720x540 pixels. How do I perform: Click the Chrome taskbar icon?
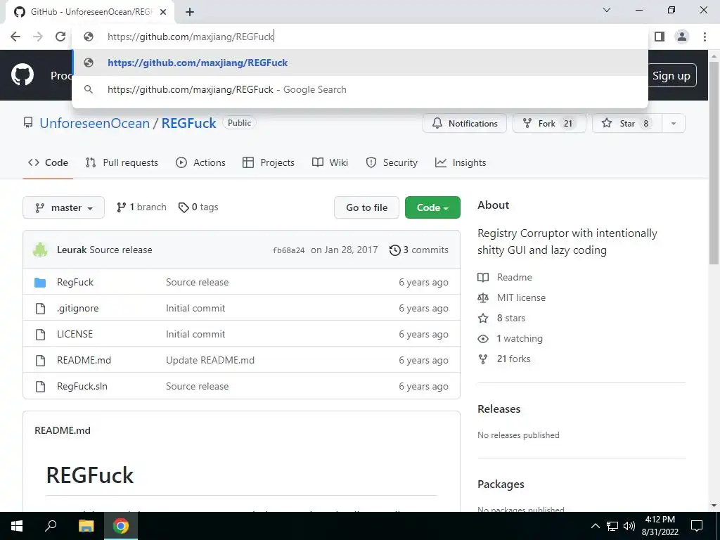pyautogui.click(x=121, y=526)
